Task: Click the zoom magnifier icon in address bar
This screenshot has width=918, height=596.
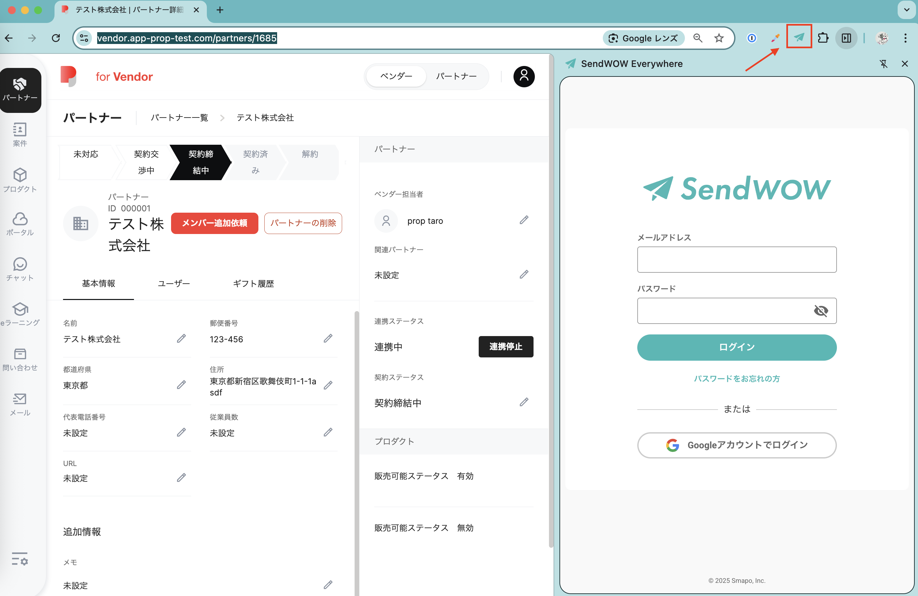Action: pos(697,38)
